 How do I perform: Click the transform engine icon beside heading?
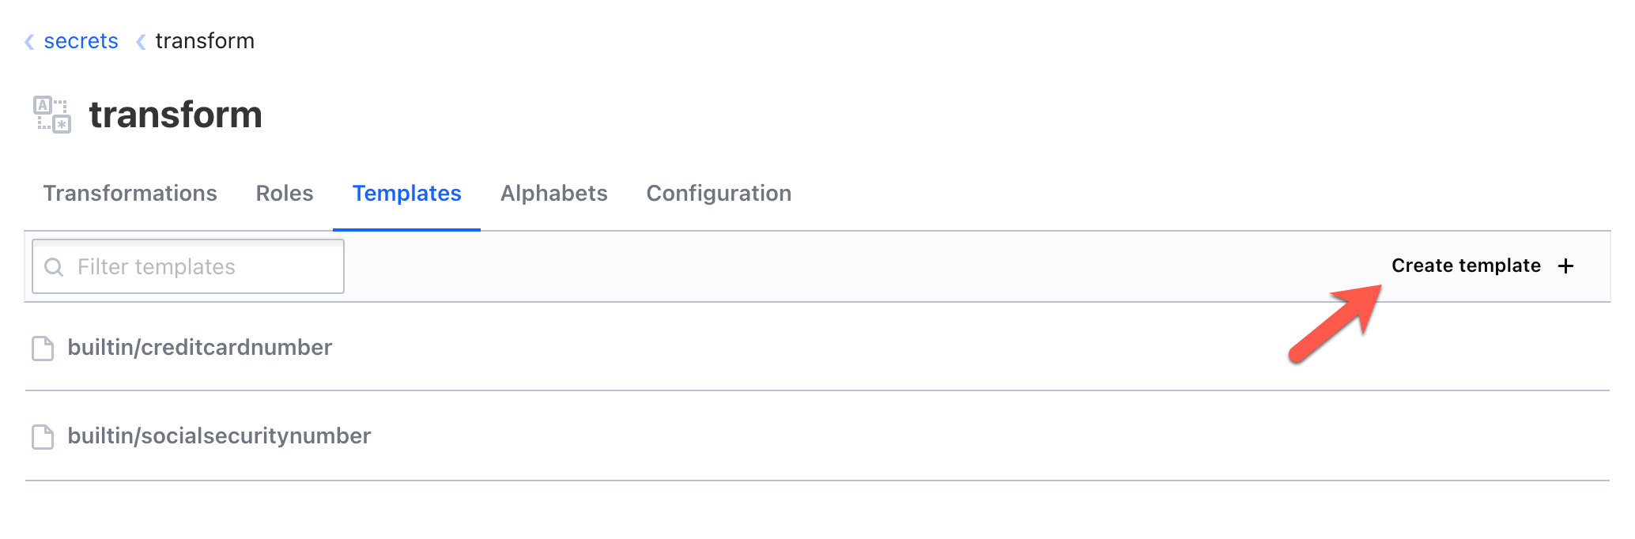52,115
